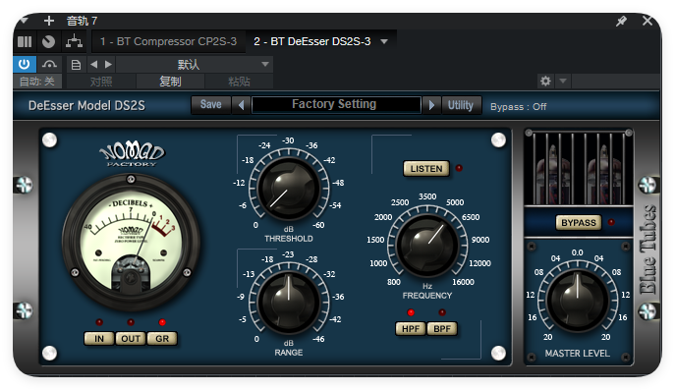This screenshot has height=390, width=675.
Task: Select next plugin preset right arrow
Action: pyautogui.click(x=431, y=105)
